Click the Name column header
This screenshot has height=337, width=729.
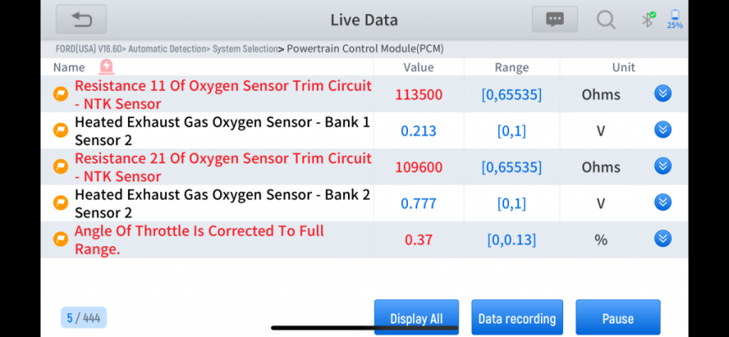pos(69,67)
